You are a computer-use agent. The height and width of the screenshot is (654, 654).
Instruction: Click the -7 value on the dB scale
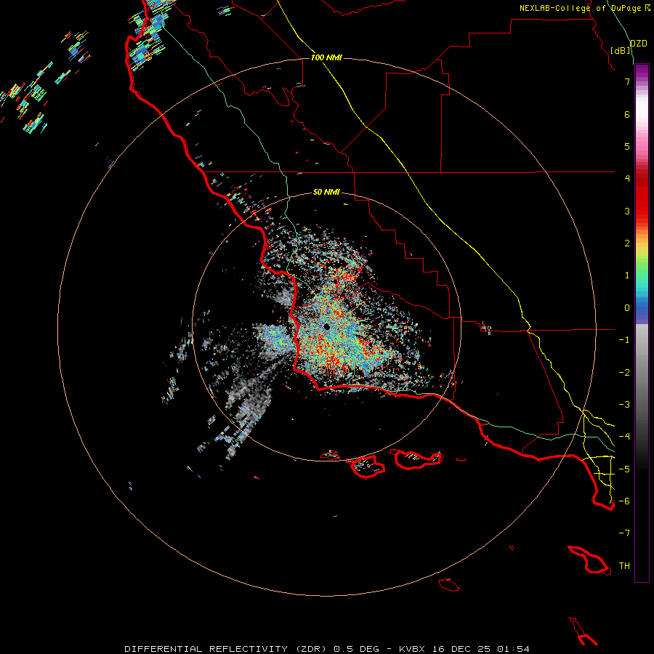[624, 533]
